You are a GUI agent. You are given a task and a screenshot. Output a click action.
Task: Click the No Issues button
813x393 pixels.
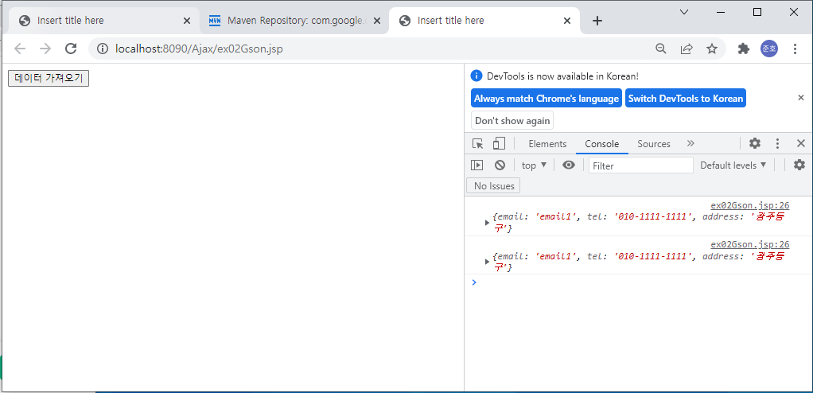493,185
